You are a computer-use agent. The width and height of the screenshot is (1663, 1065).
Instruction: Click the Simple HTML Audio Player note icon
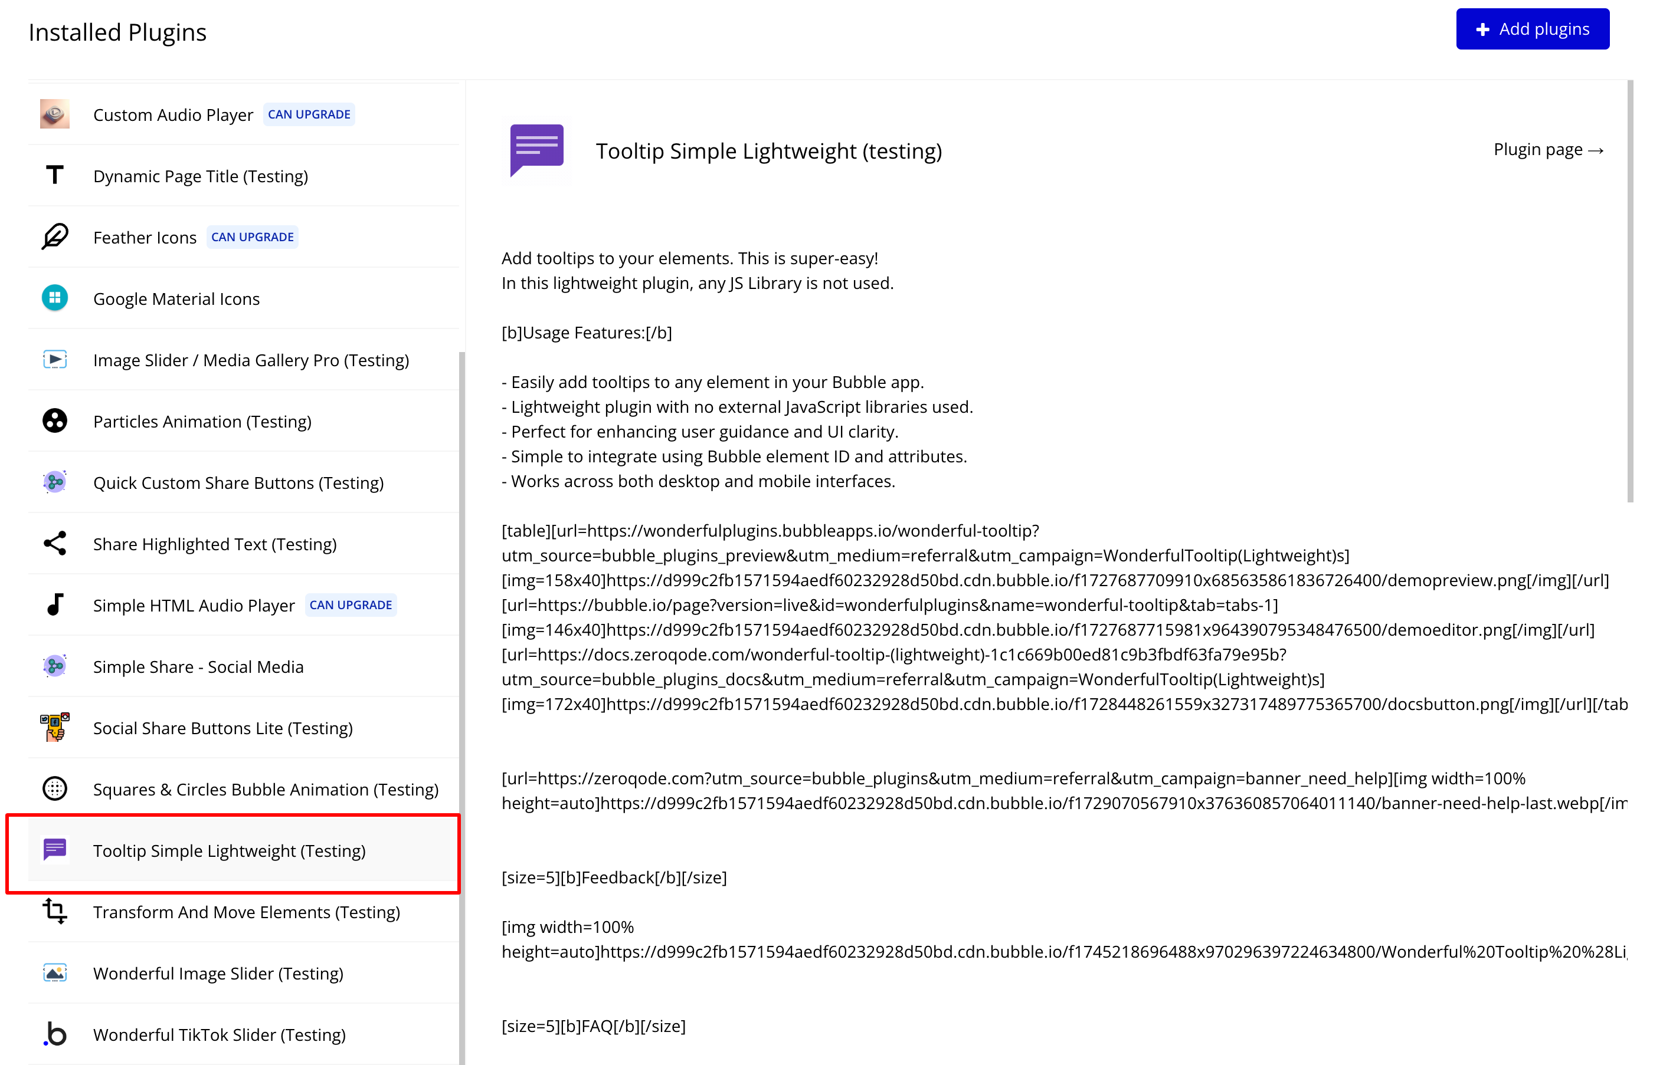coord(55,604)
